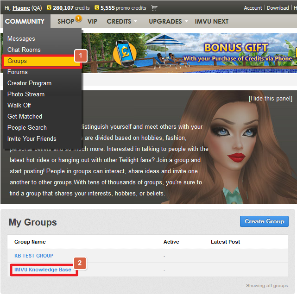The height and width of the screenshot is (295, 297).
Task: Open the shopping cart icon
Action: point(154,8)
